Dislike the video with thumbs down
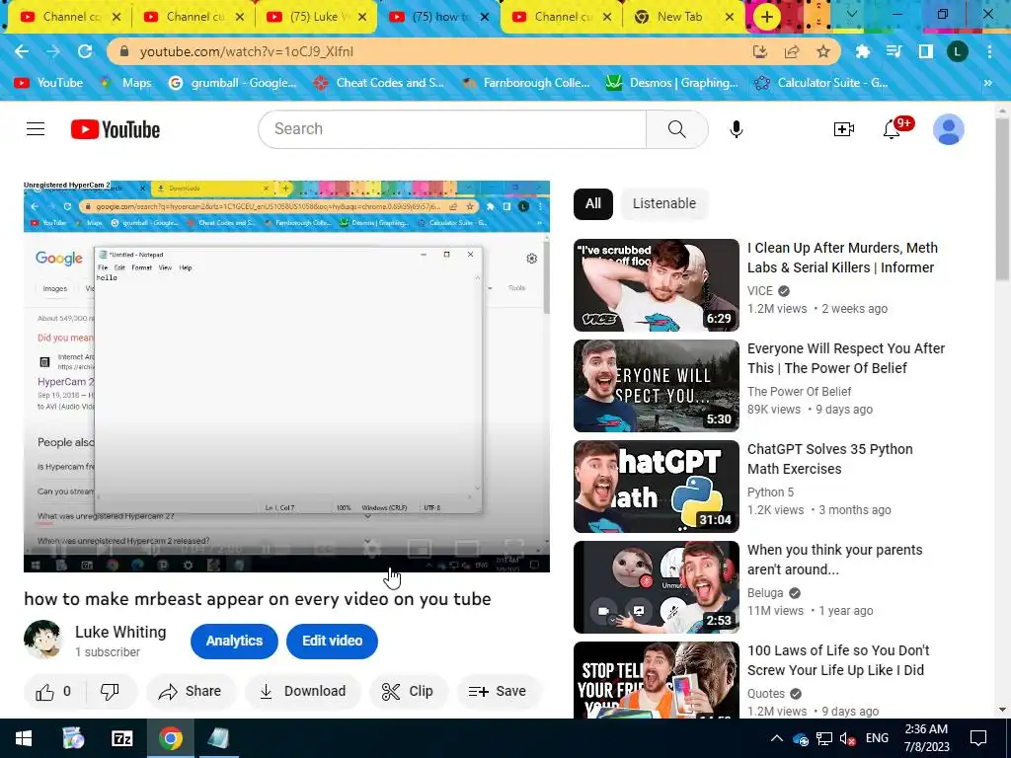The width and height of the screenshot is (1011, 758). tap(110, 692)
